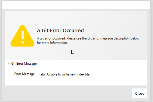Click the word 'Error' in the 'Error Message' label

coord(18,74)
